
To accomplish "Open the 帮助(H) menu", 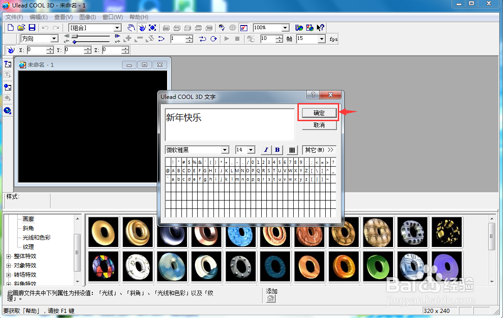I will tap(139, 17).
